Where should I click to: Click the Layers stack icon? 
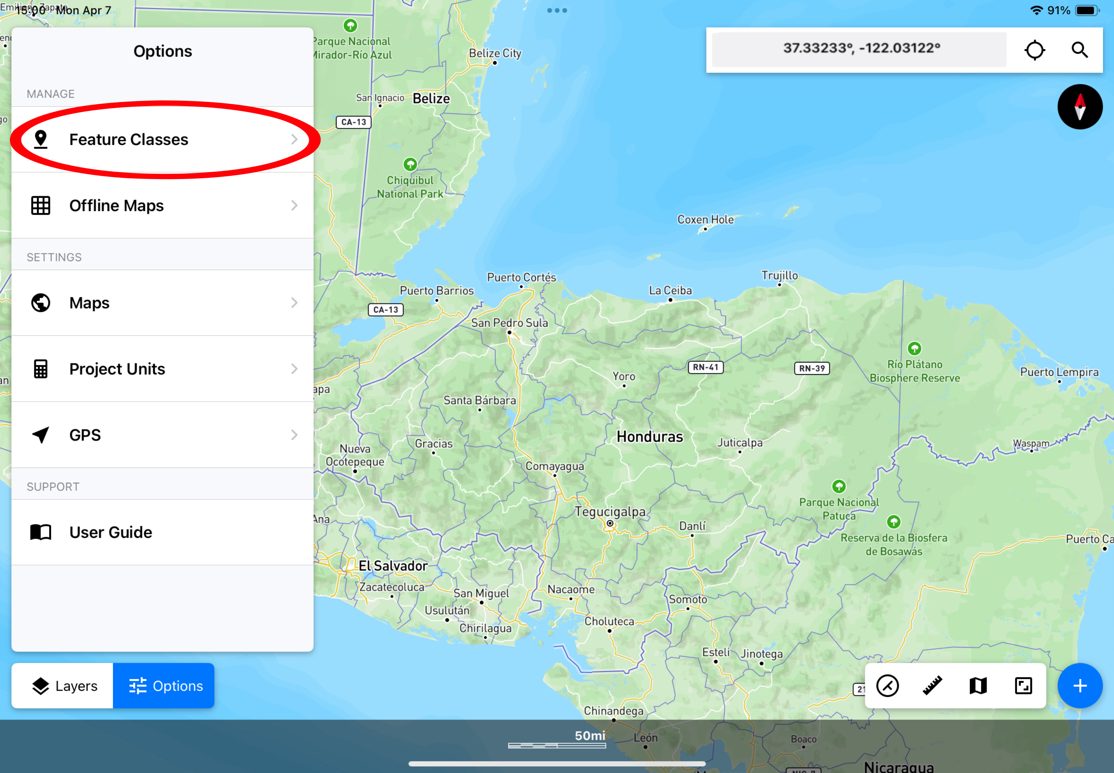pos(41,686)
